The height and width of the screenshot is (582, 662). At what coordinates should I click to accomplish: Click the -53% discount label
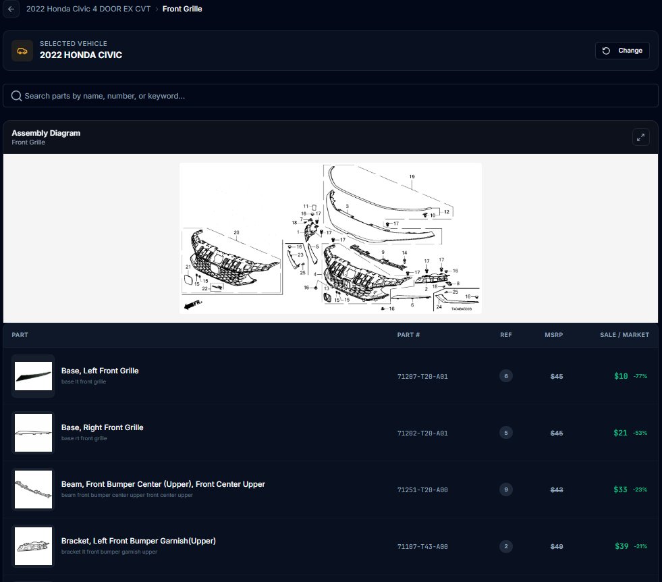(x=640, y=433)
